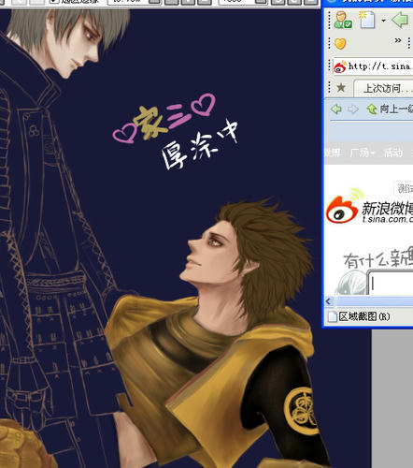Click the large green back arrow in the browser
The width and height of the screenshot is (413, 468).
[x=400, y=20]
